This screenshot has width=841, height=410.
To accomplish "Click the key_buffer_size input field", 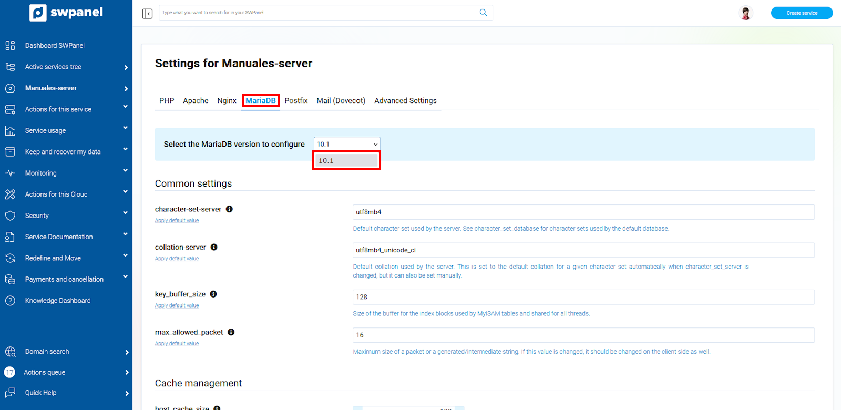I will (x=583, y=297).
